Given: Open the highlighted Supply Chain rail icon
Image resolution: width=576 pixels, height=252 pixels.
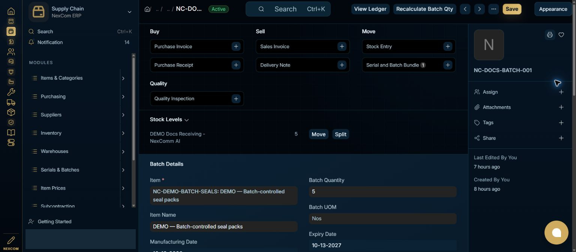Looking at the screenshot, I should [x=11, y=31].
